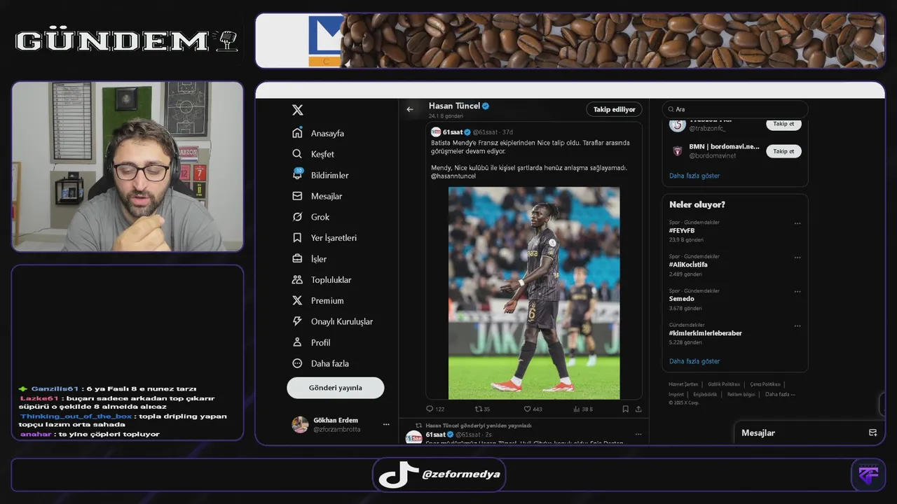Image resolution: width=897 pixels, height=504 pixels.
Task: Click the BMN bordomavi account avatar
Action: tap(678, 151)
